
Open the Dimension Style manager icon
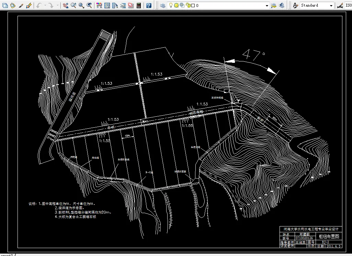pos(340,5)
